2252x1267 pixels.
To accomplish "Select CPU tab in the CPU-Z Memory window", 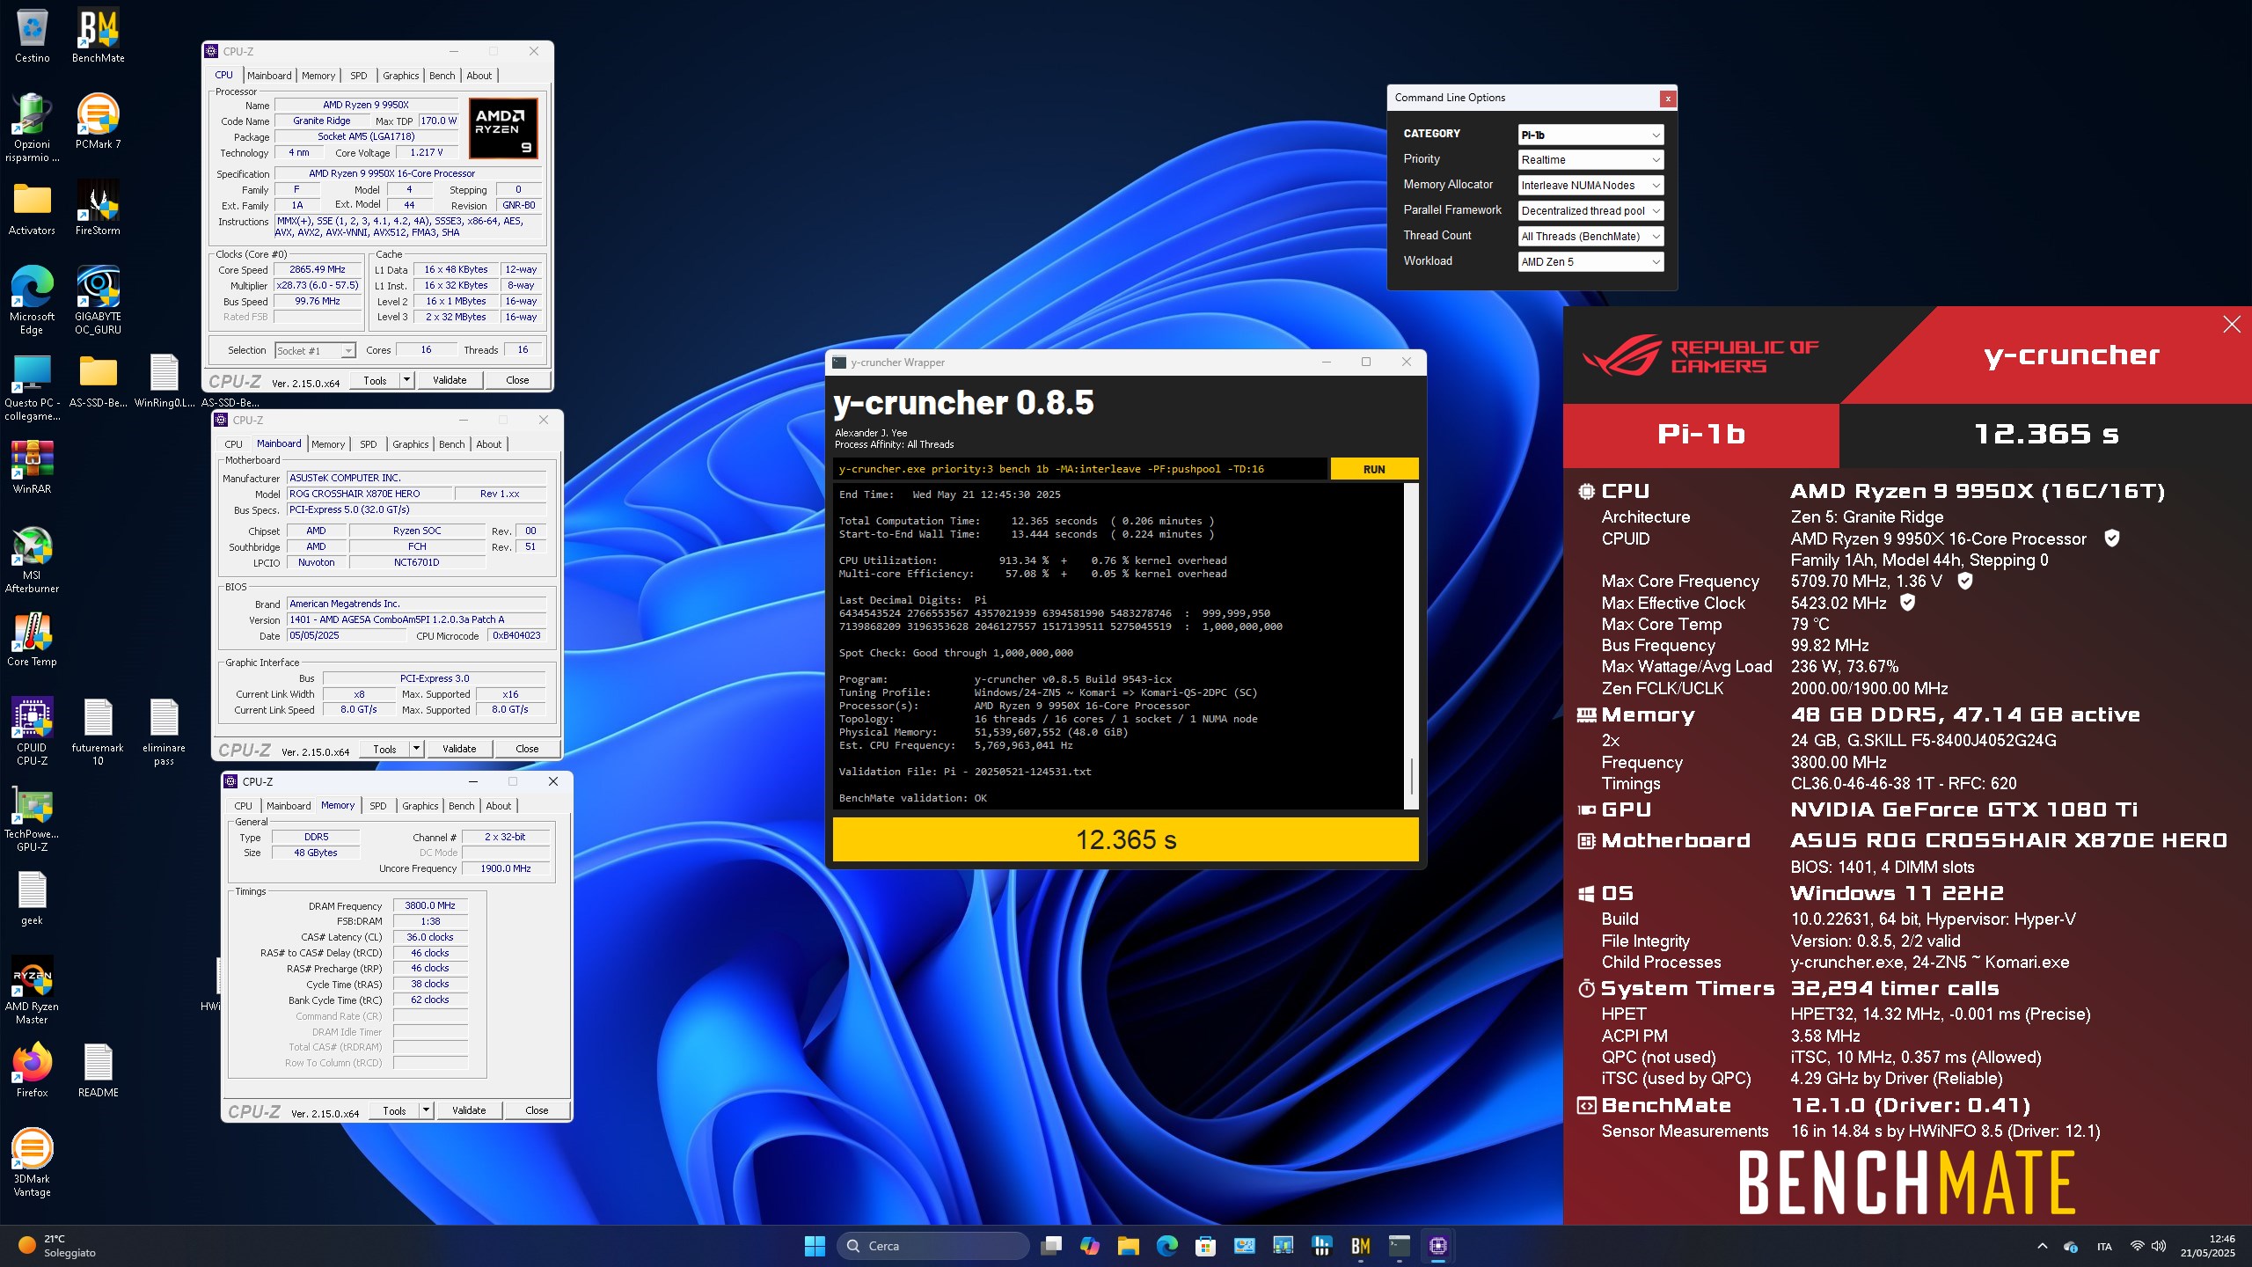I will [243, 806].
